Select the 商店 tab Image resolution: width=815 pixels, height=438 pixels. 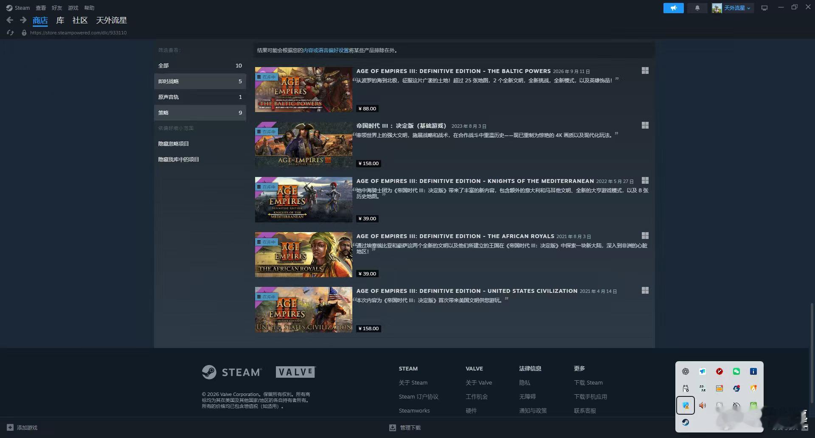click(40, 20)
